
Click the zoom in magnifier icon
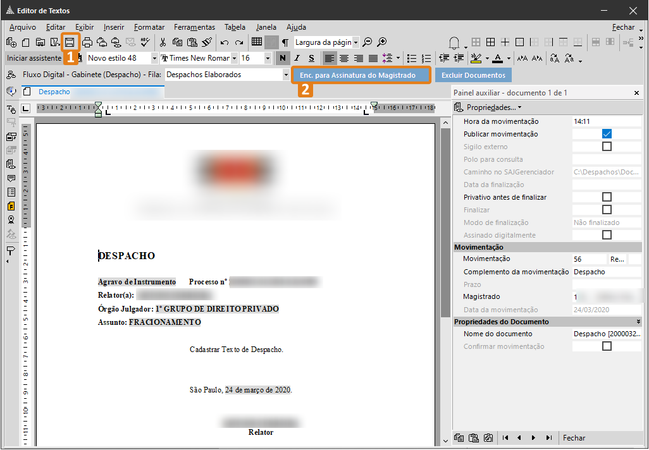click(381, 42)
